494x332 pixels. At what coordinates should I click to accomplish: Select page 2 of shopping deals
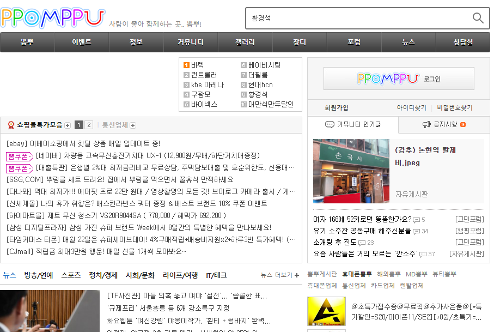tap(89, 125)
